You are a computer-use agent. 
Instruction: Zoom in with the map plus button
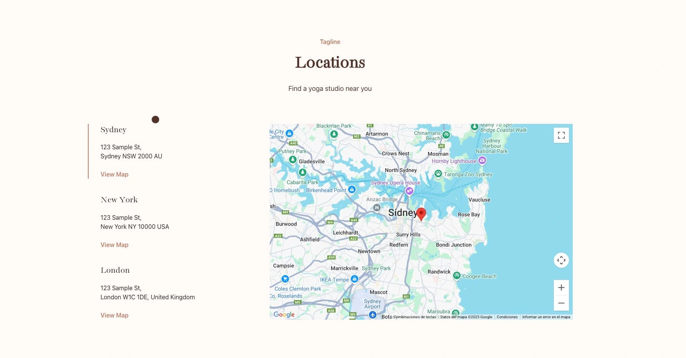pyautogui.click(x=561, y=288)
